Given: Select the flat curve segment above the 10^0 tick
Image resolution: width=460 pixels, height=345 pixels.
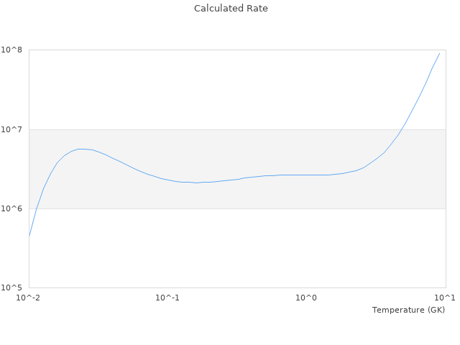Looking at the screenshot, I should coord(307,175).
